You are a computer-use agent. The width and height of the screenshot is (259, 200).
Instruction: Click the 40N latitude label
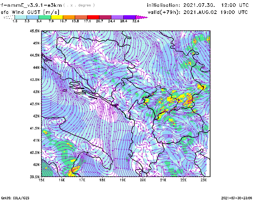(36, 165)
